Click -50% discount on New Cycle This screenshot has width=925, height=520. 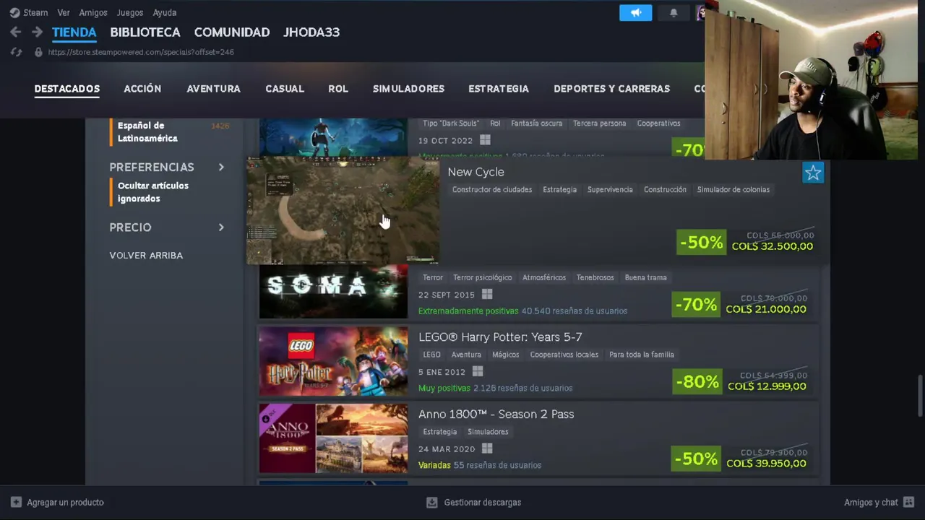[x=701, y=242]
